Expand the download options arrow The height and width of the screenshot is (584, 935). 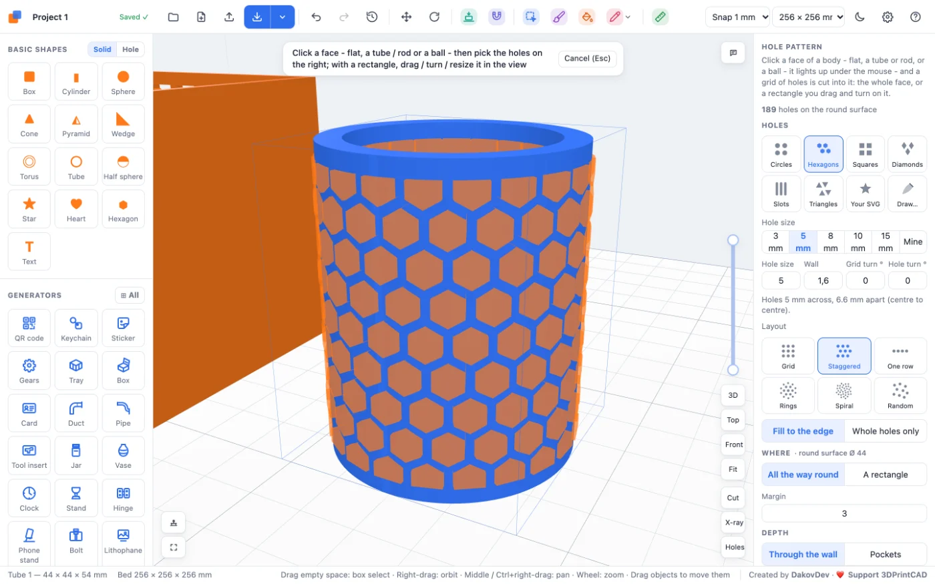(x=283, y=17)
